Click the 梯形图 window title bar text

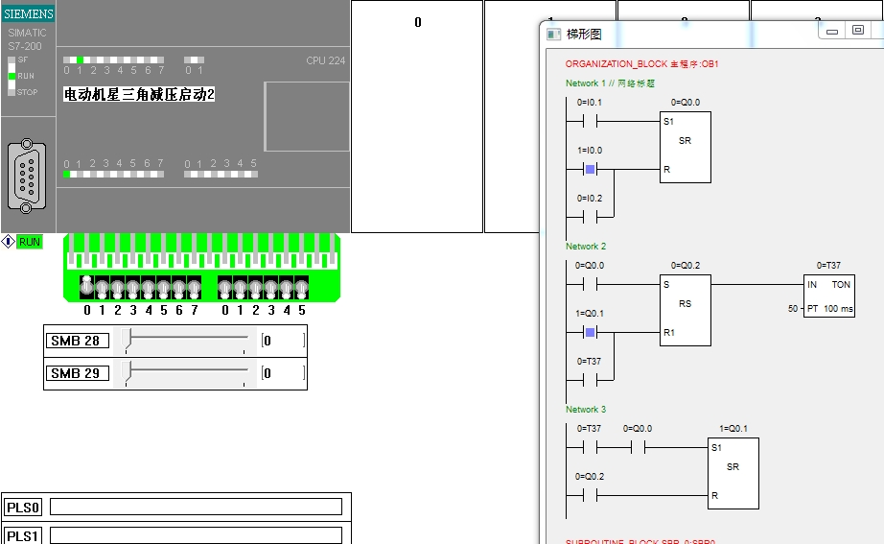point(584,35)
